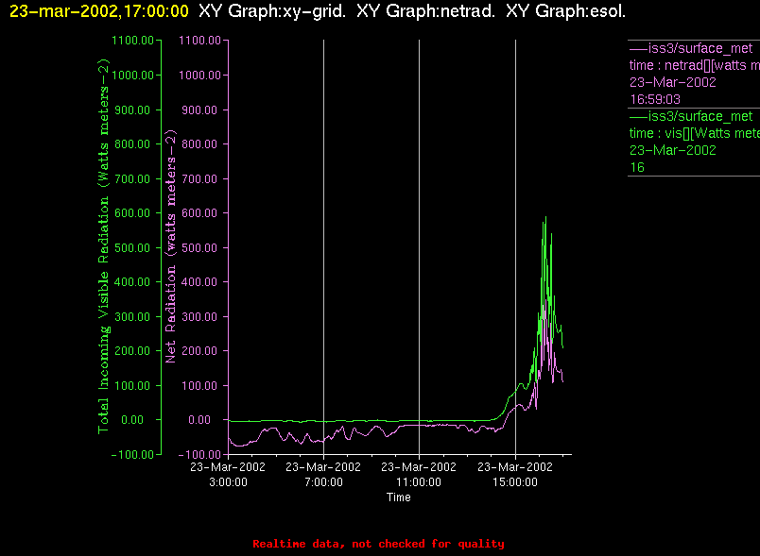Click the green axis value -100.00

132,454
